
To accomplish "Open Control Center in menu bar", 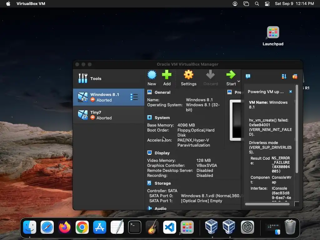I will (267, 4).
